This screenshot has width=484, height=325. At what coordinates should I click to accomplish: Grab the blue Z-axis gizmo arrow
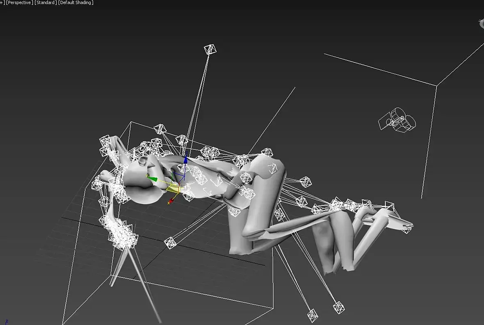(185, 159)
